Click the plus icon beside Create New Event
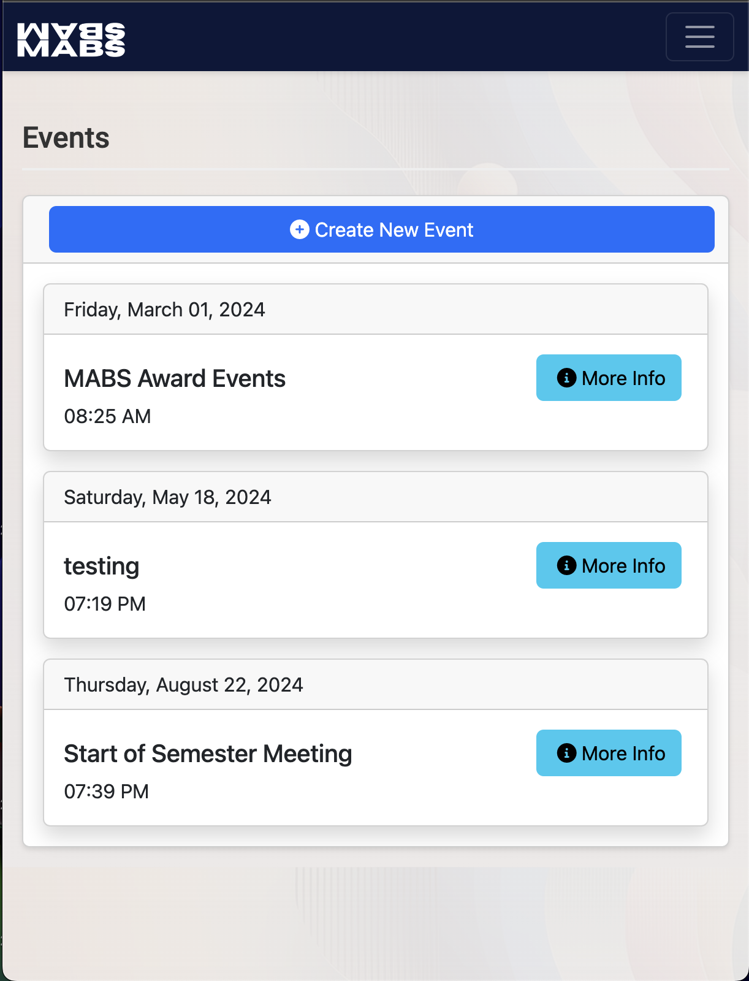Image resolution: width=749 pixels, height=981 pixels. (x=299, y=229)
